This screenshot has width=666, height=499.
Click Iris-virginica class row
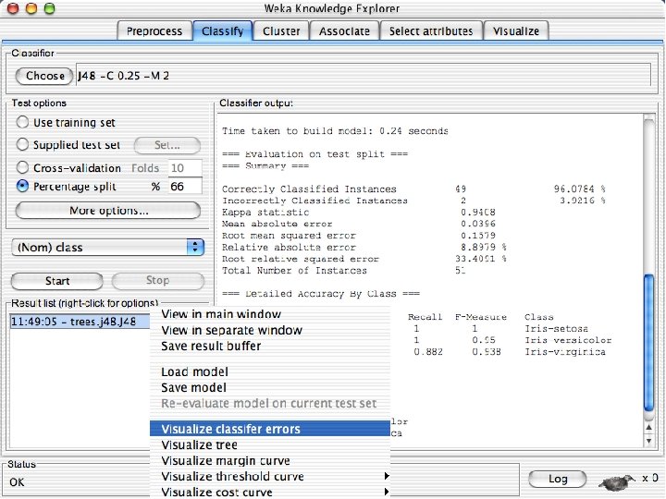point(510,352)
